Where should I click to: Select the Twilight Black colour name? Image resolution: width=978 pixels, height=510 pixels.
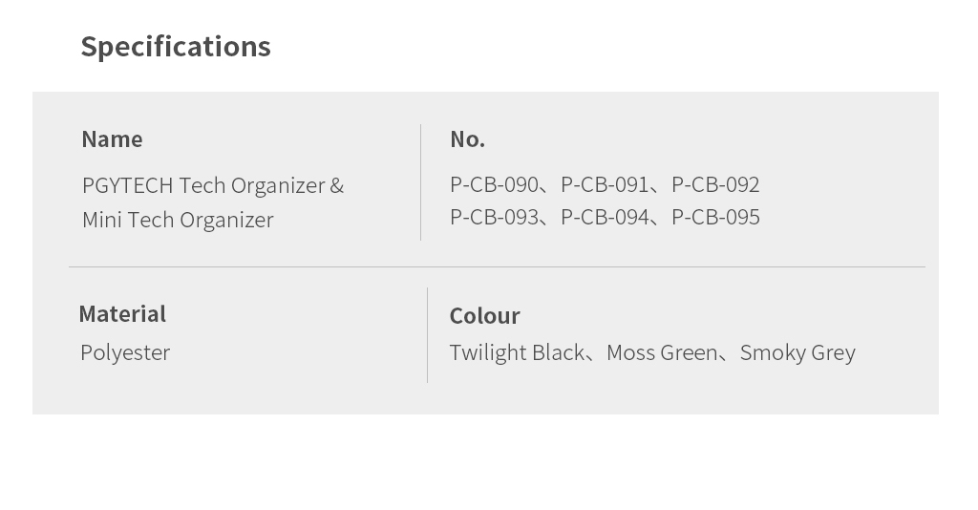[x=517, y=352]
